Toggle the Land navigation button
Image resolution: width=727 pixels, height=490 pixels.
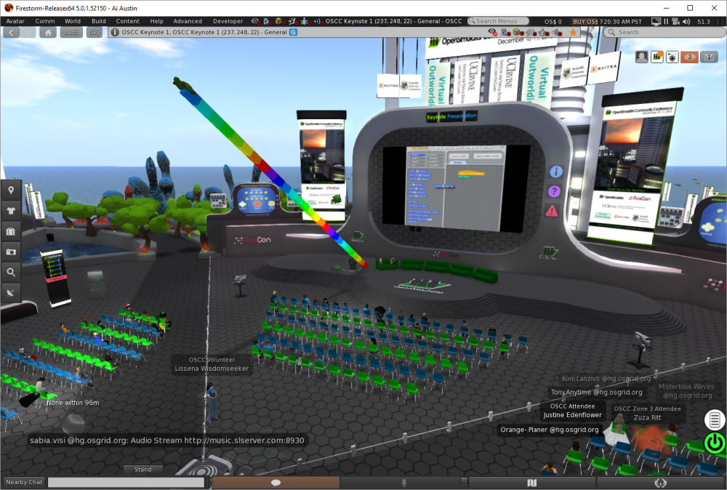pos(71,33)
